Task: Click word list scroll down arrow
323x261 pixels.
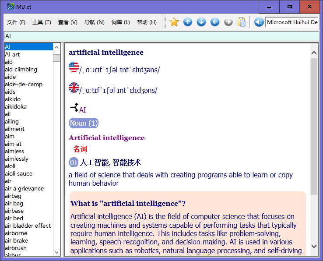Action: point(56,252)
